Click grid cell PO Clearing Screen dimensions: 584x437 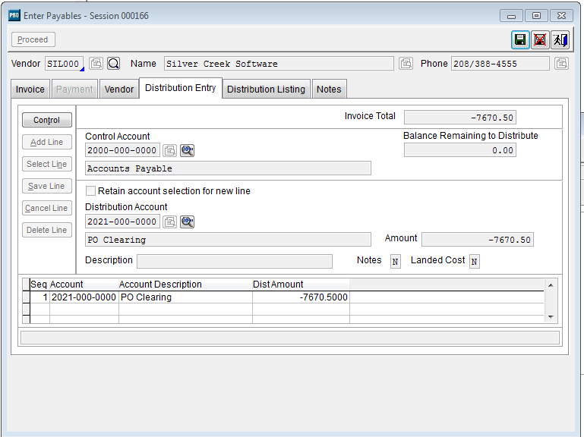185,297
